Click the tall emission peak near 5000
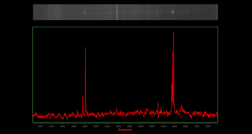The image size is (252, 134). [x=85, y=48]
